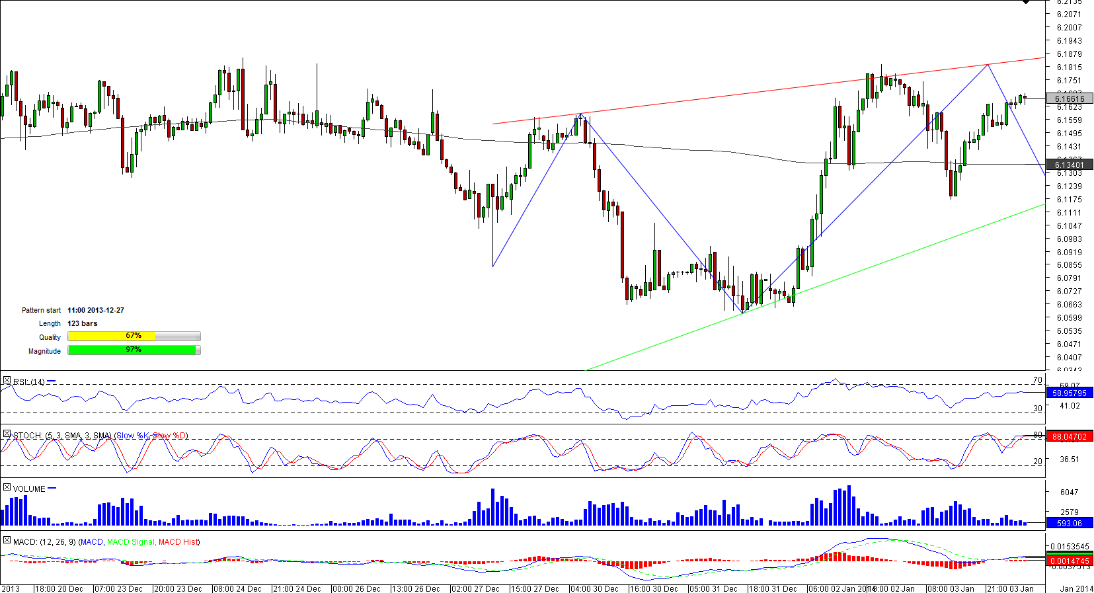Close the MACD indicator panel box
The width and height of the screenshot is (1094, 593).
(x=7, y=541)
